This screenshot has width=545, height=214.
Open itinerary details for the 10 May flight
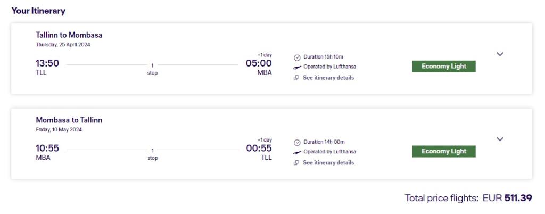328,163
